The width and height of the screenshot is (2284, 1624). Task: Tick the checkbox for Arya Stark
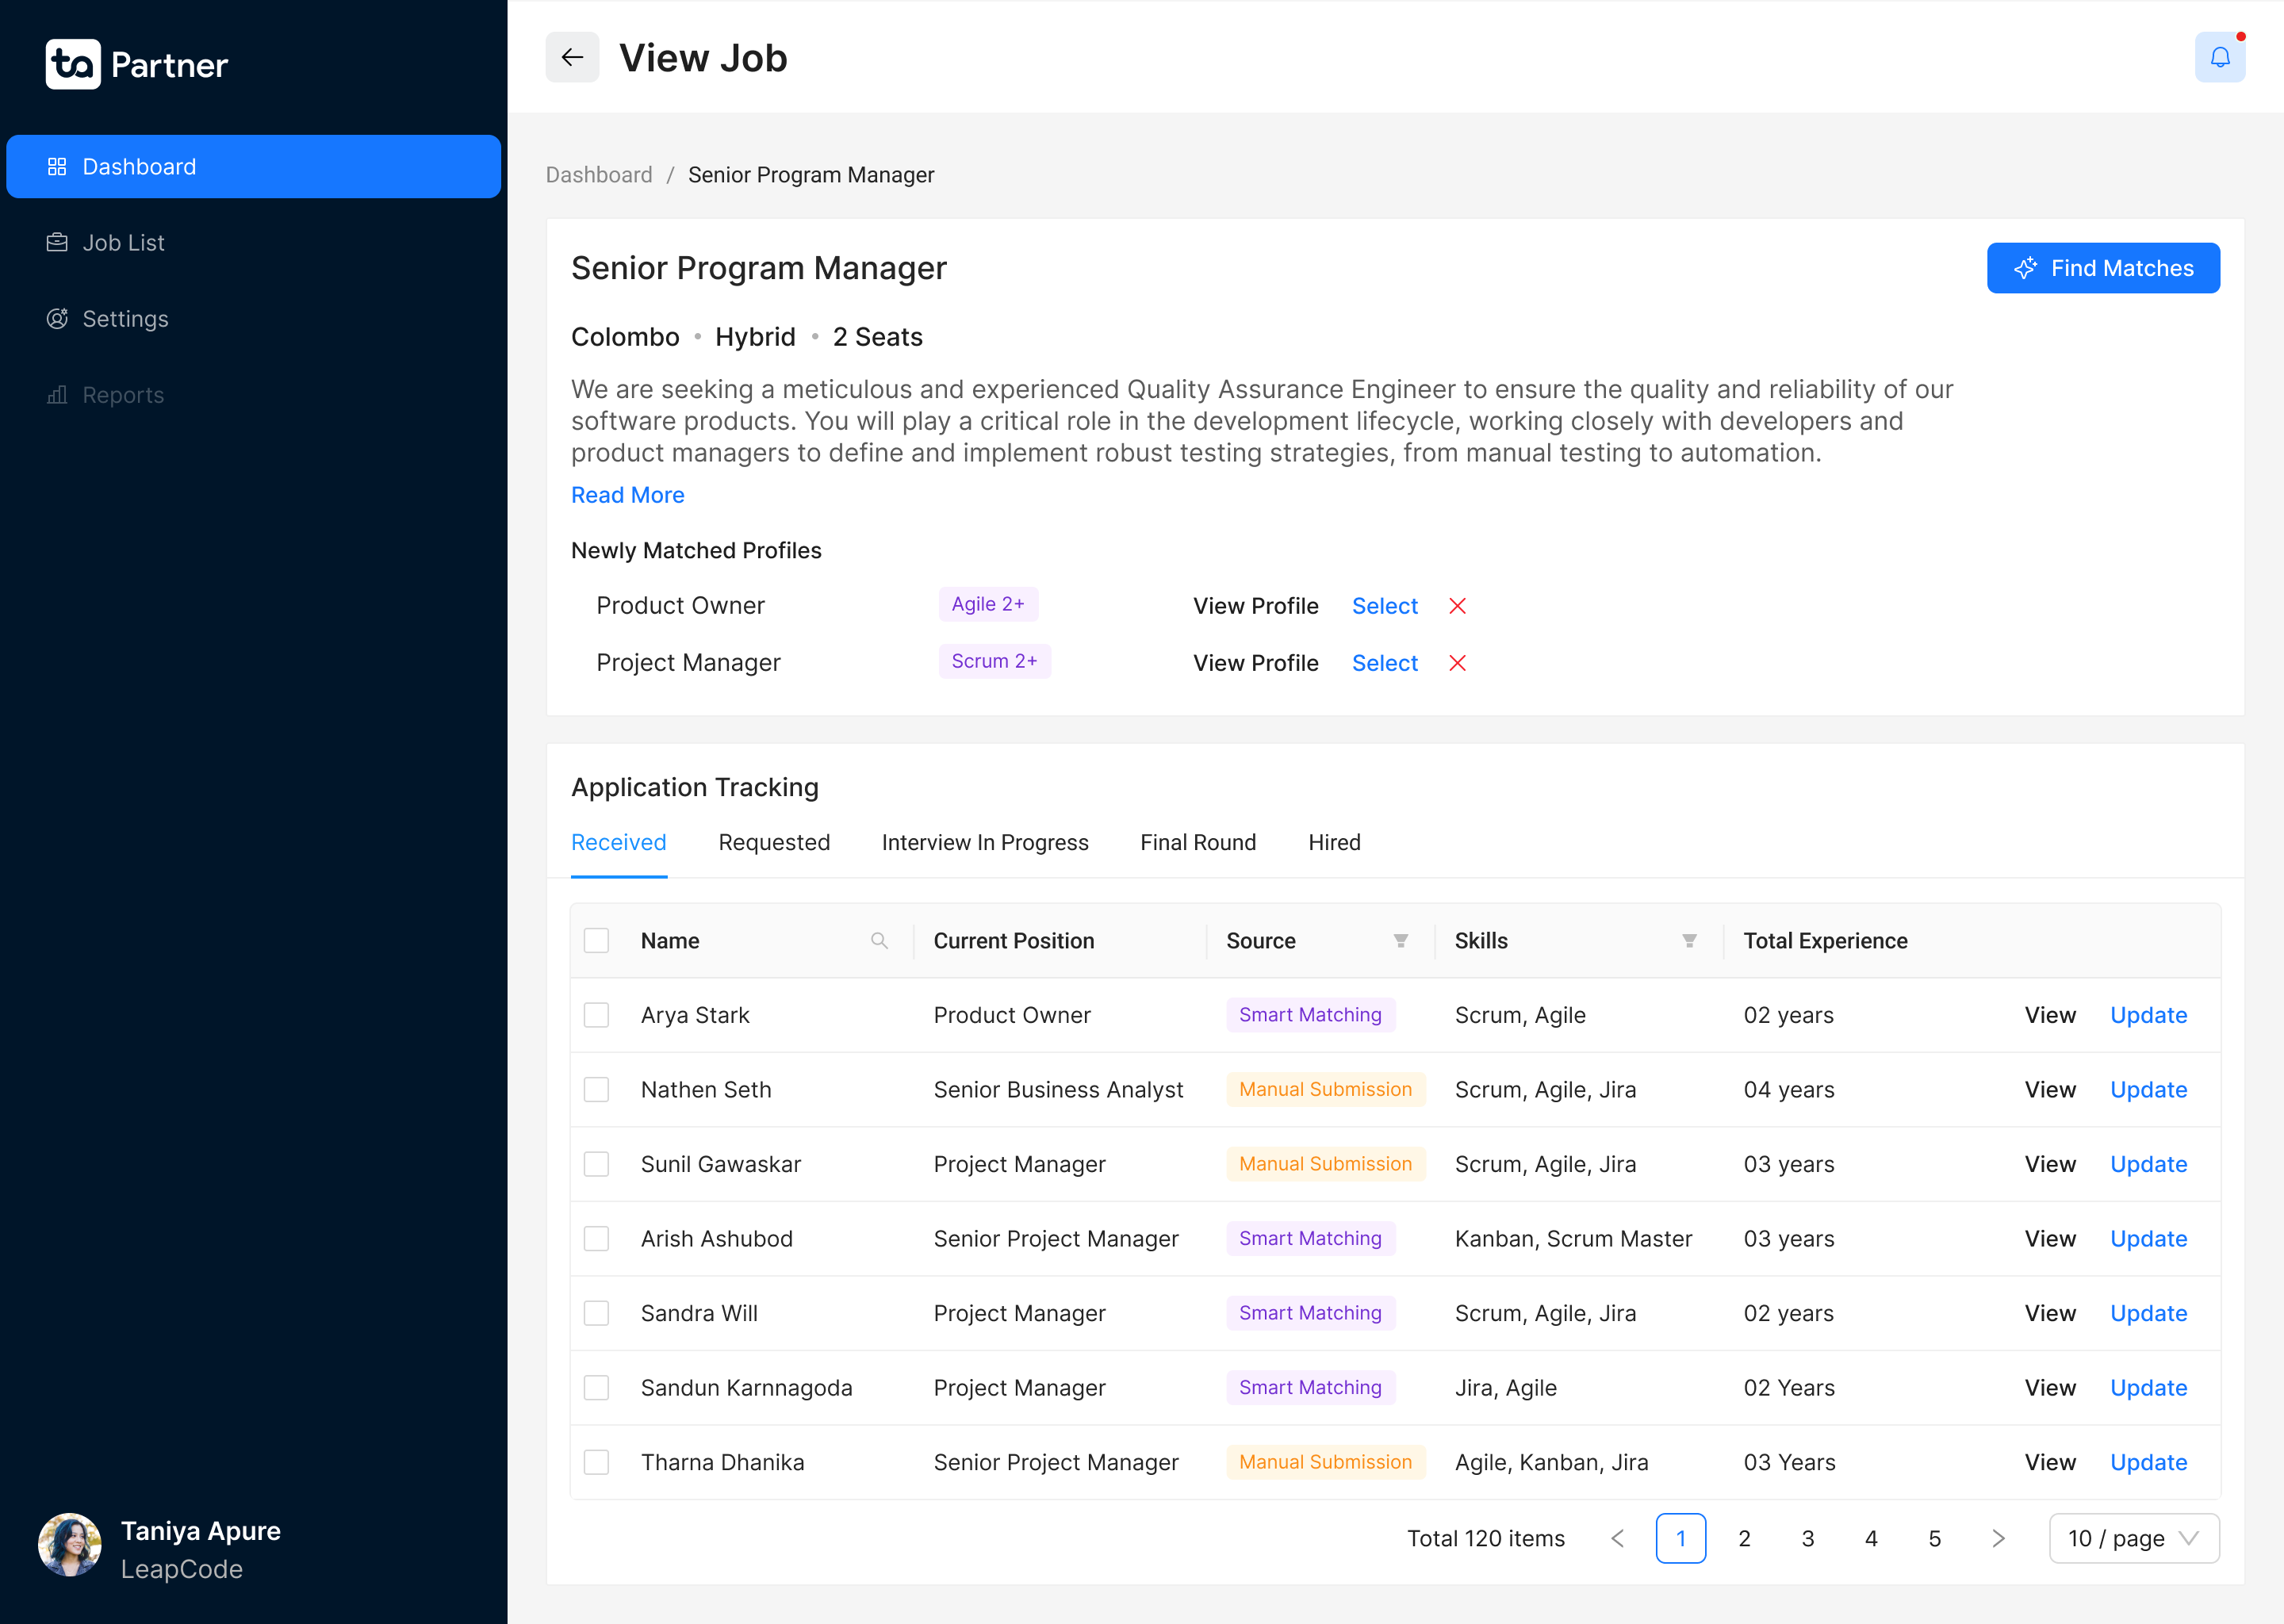[596, 1015]
